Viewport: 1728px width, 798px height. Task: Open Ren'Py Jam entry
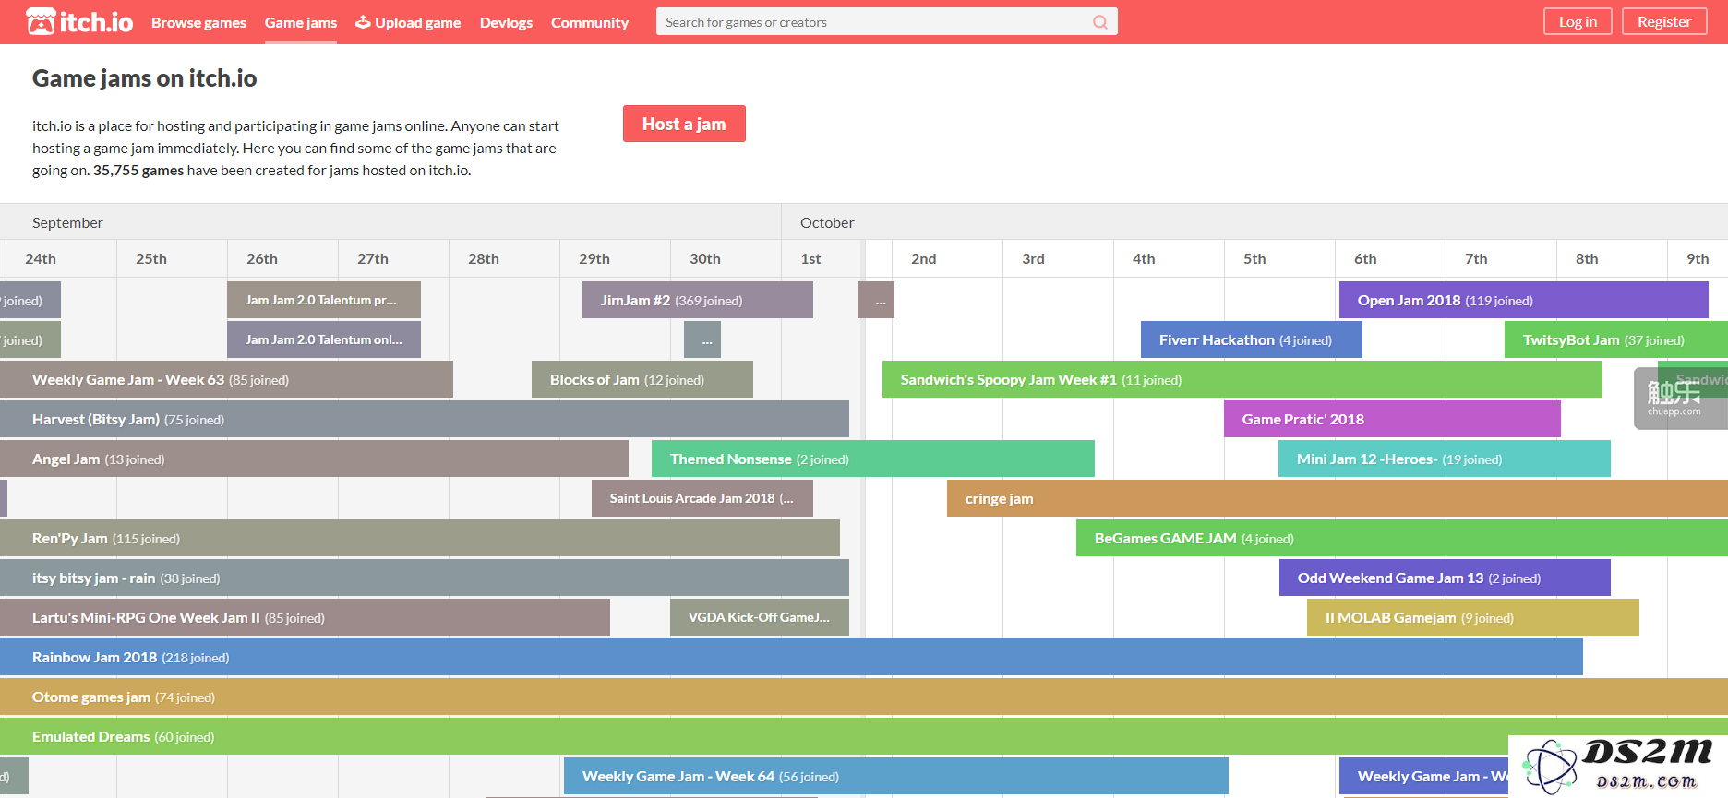click(x=420, y=538)
